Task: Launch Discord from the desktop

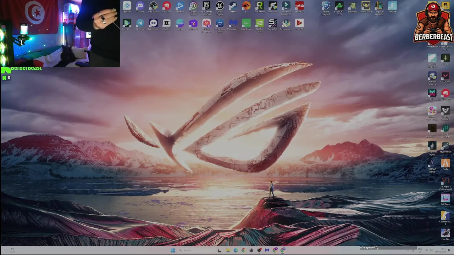Action: coord(140,7)
